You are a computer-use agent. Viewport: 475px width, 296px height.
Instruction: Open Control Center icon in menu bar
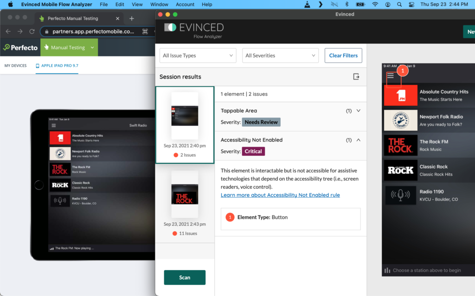(411, 4)
